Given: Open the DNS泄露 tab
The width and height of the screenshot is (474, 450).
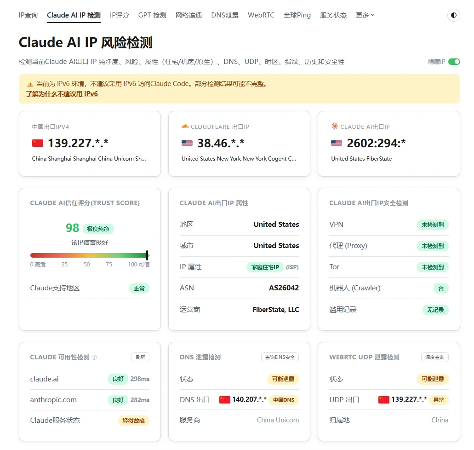Looking at the screenshot, I should [x=225, y=15].
